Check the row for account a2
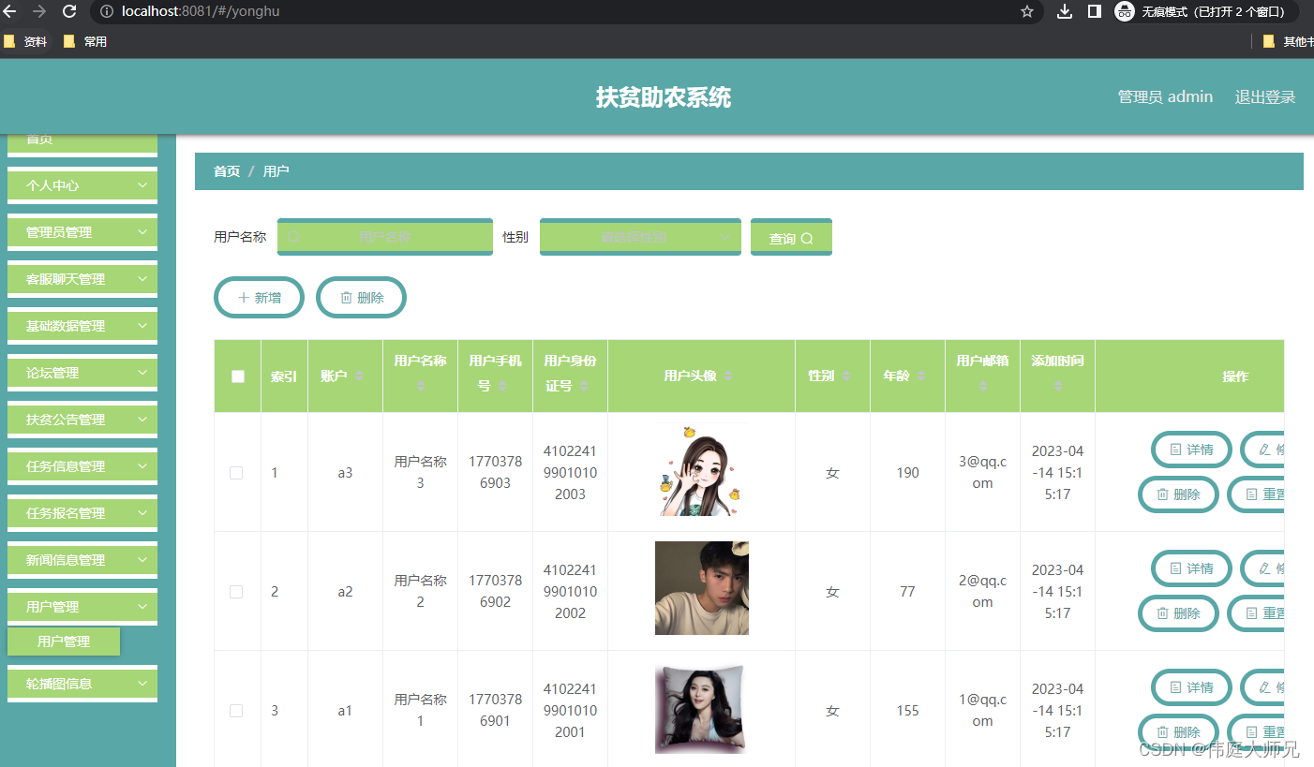Viewport: 1314px width, 767px height. click(x=236, y=592)
